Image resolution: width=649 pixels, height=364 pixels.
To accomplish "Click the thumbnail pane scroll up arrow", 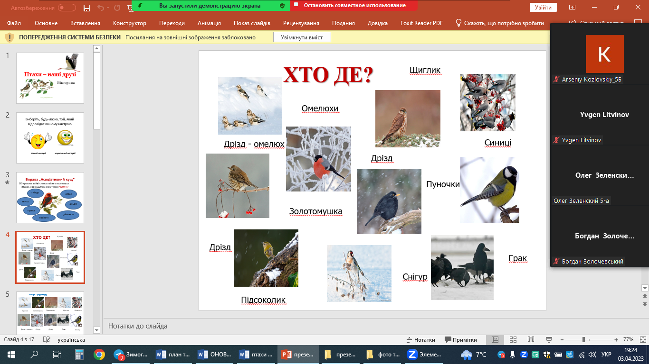I will [97, 48].
